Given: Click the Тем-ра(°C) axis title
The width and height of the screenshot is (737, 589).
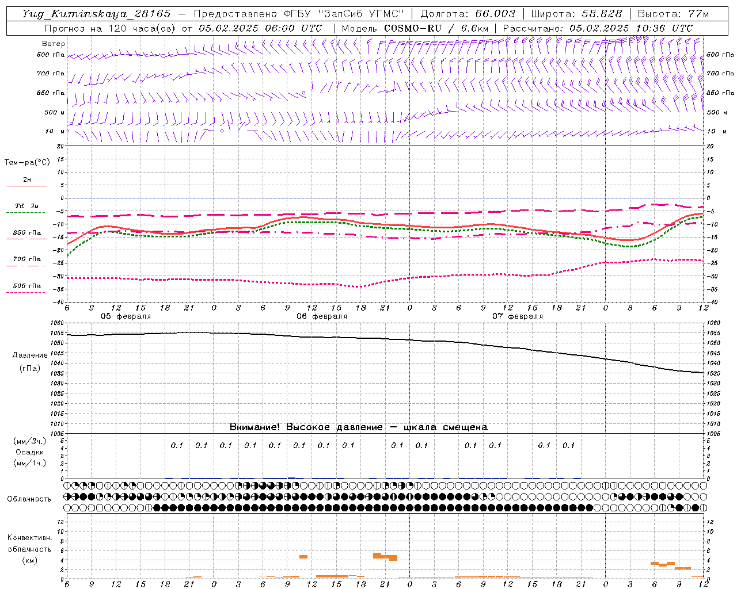Looking at the screenshot, I should pyautogui.click(x=27, y=163).
